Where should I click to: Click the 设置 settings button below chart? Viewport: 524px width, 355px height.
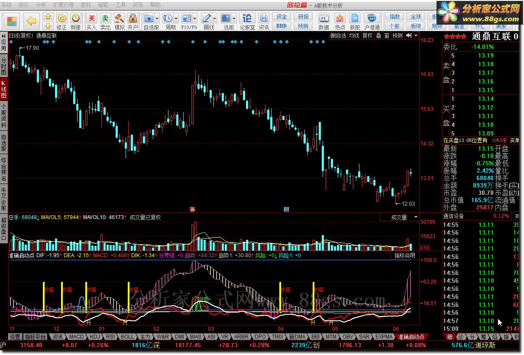point(15,336)
